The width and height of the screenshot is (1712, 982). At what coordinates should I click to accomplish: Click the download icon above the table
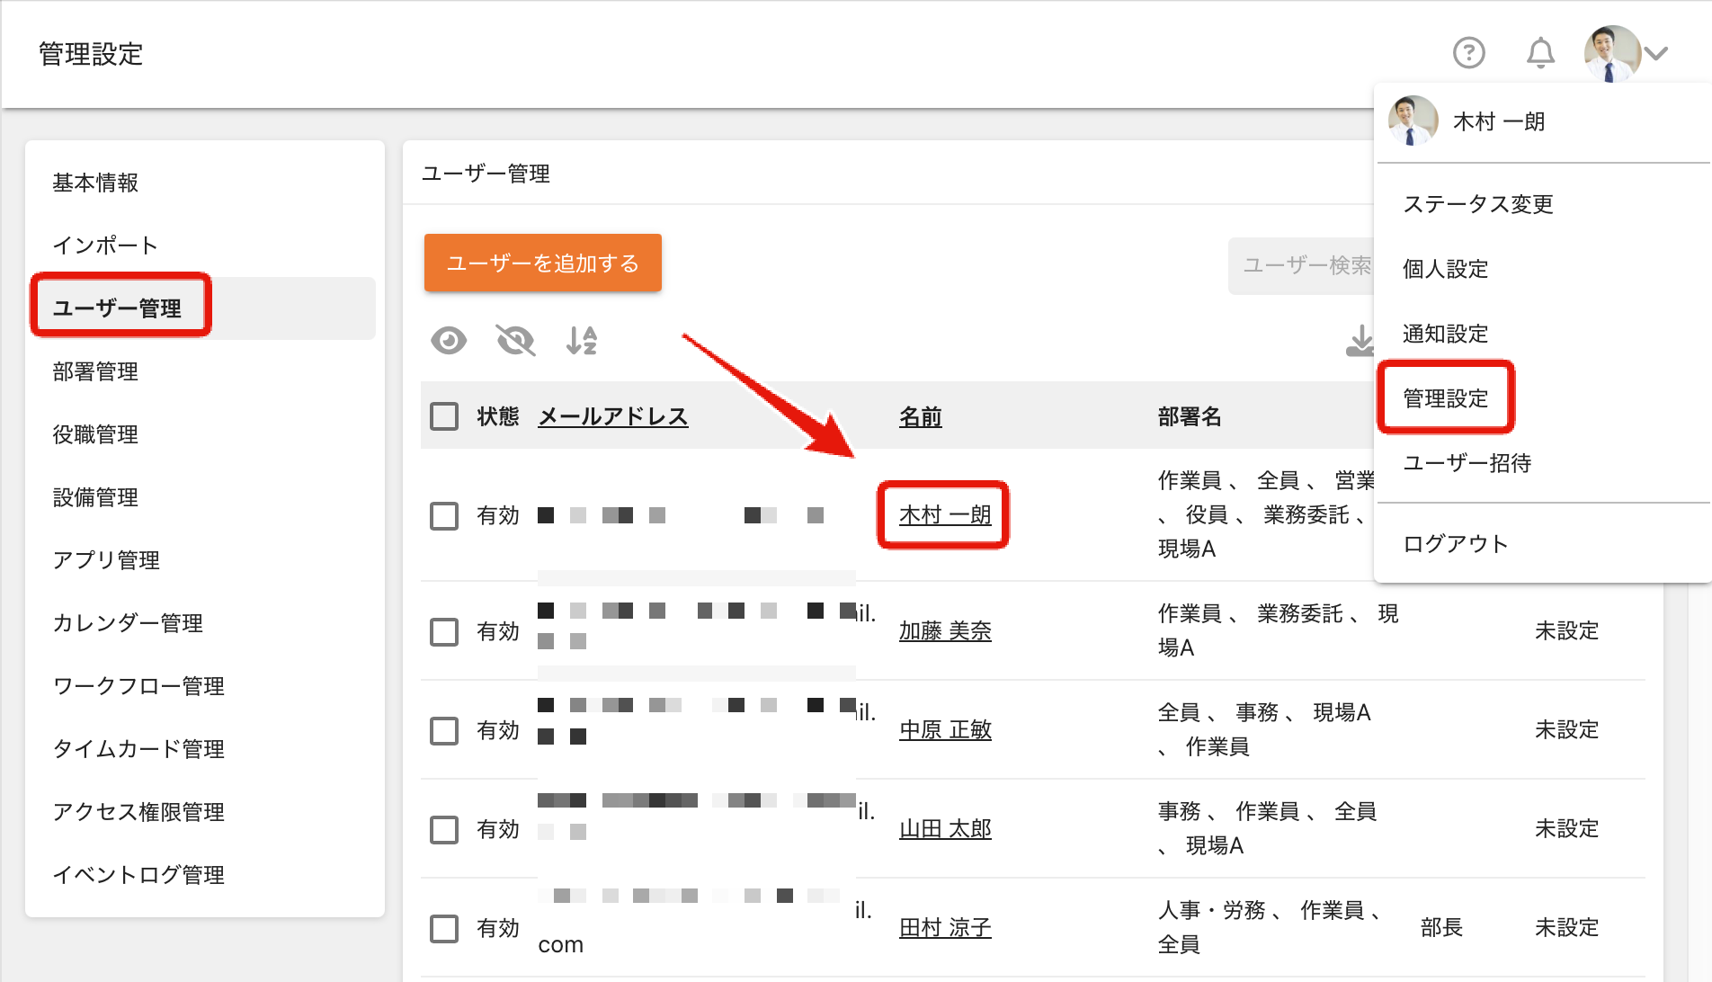tap(1360, 341)
